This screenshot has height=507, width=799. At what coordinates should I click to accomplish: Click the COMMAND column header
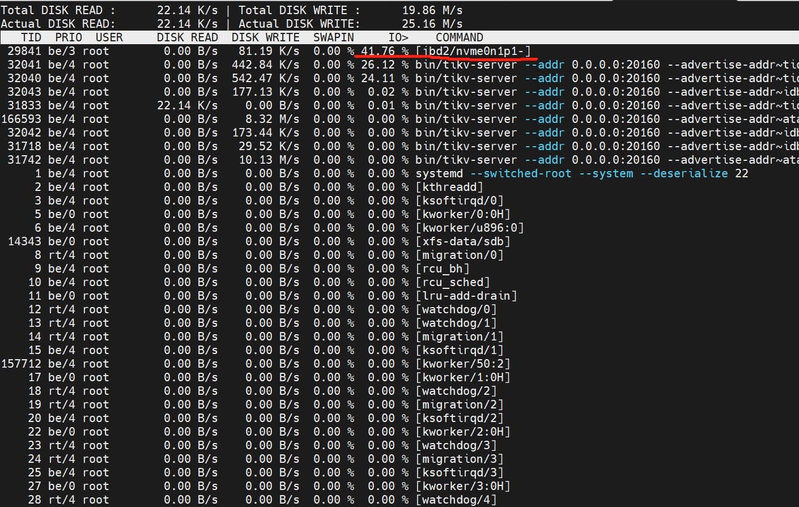(x=460, y=37)
